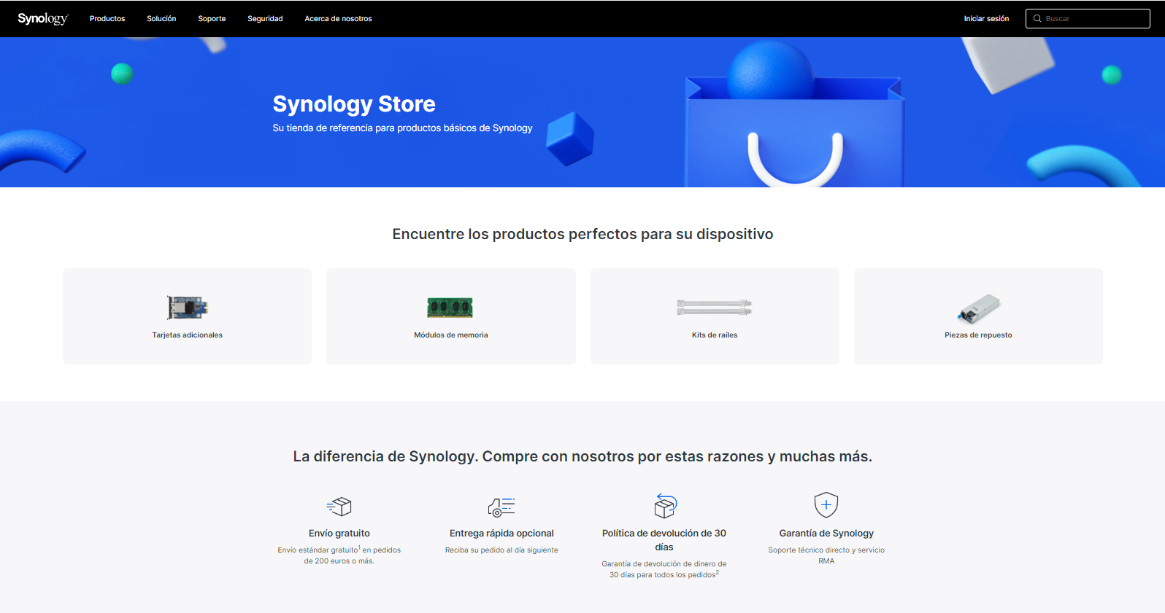Open the Solución menu
The width and height of the screenshot is (1165, 613).
161,19
